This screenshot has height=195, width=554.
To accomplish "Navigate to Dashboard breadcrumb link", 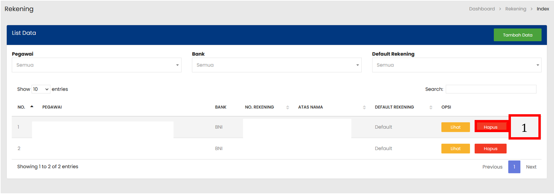I will click(x=482, y=9).
